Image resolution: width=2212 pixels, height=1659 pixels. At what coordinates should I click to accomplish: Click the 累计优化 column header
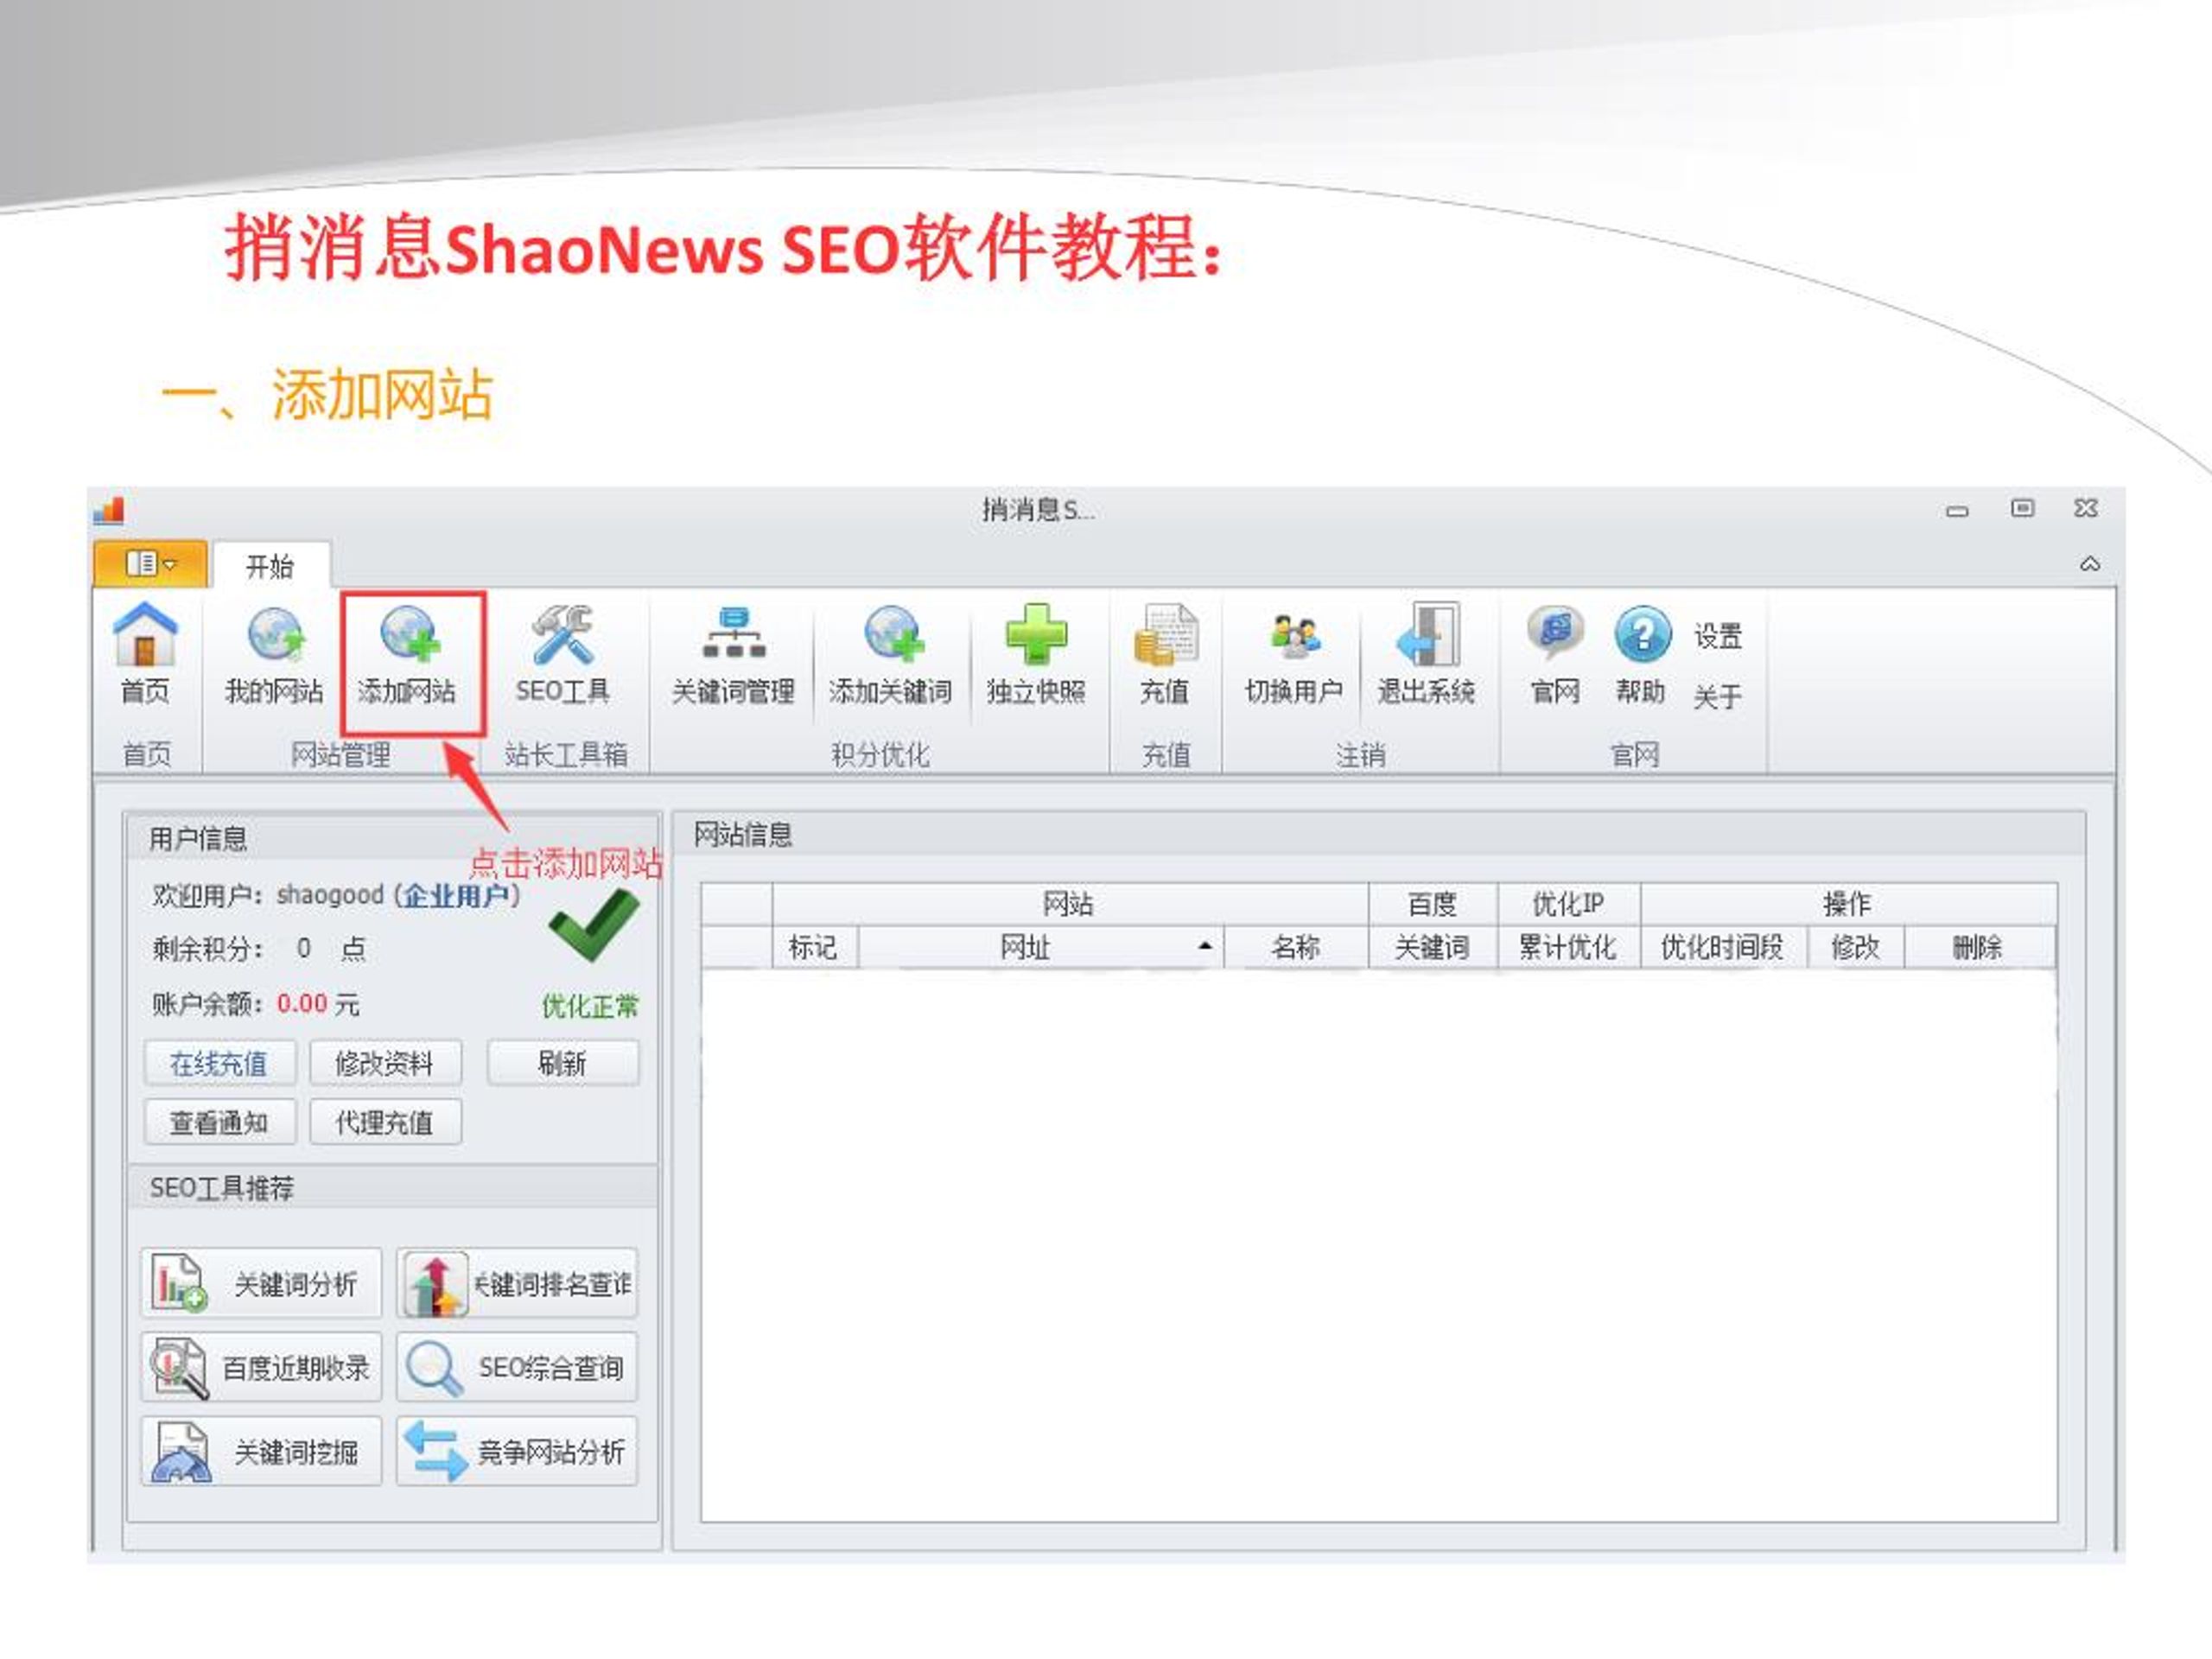[1568, 947]
